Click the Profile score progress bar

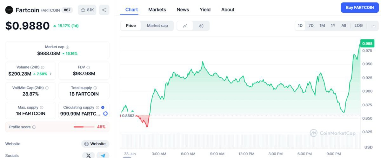84,127
